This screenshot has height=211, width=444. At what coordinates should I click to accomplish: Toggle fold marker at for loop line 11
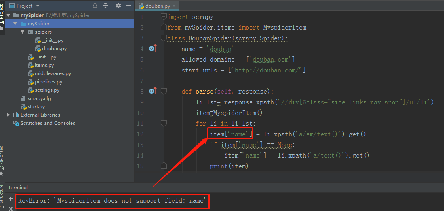coord(164,123)
